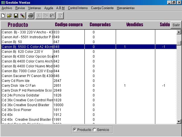Open the Ayuda menu
Screen dimensions: 182x137
coord(49,8)
